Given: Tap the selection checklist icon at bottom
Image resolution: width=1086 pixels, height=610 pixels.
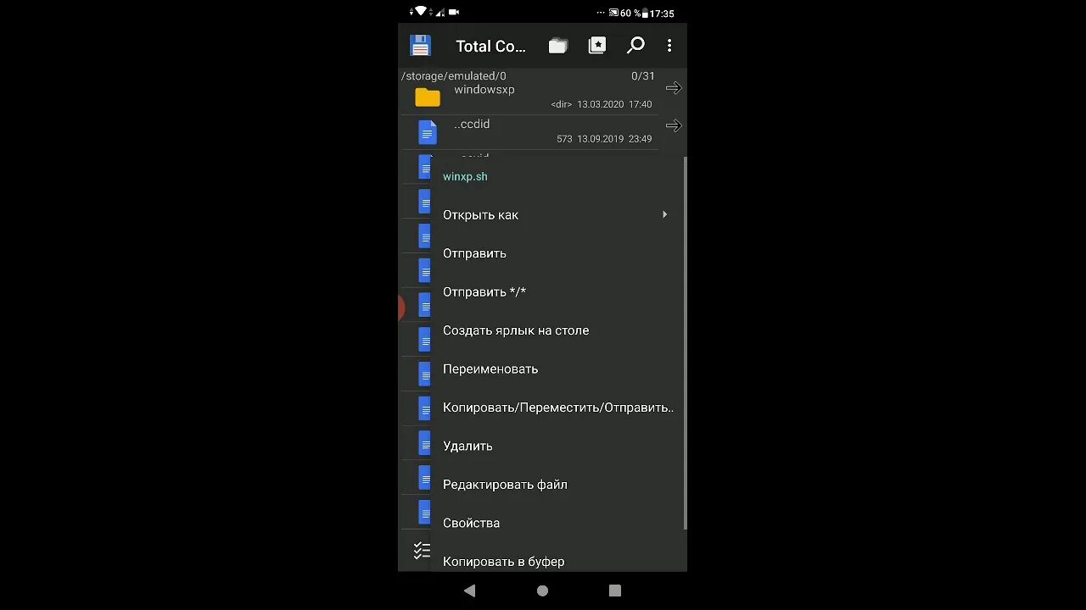Looking at the screenshot, I should 421,551.
